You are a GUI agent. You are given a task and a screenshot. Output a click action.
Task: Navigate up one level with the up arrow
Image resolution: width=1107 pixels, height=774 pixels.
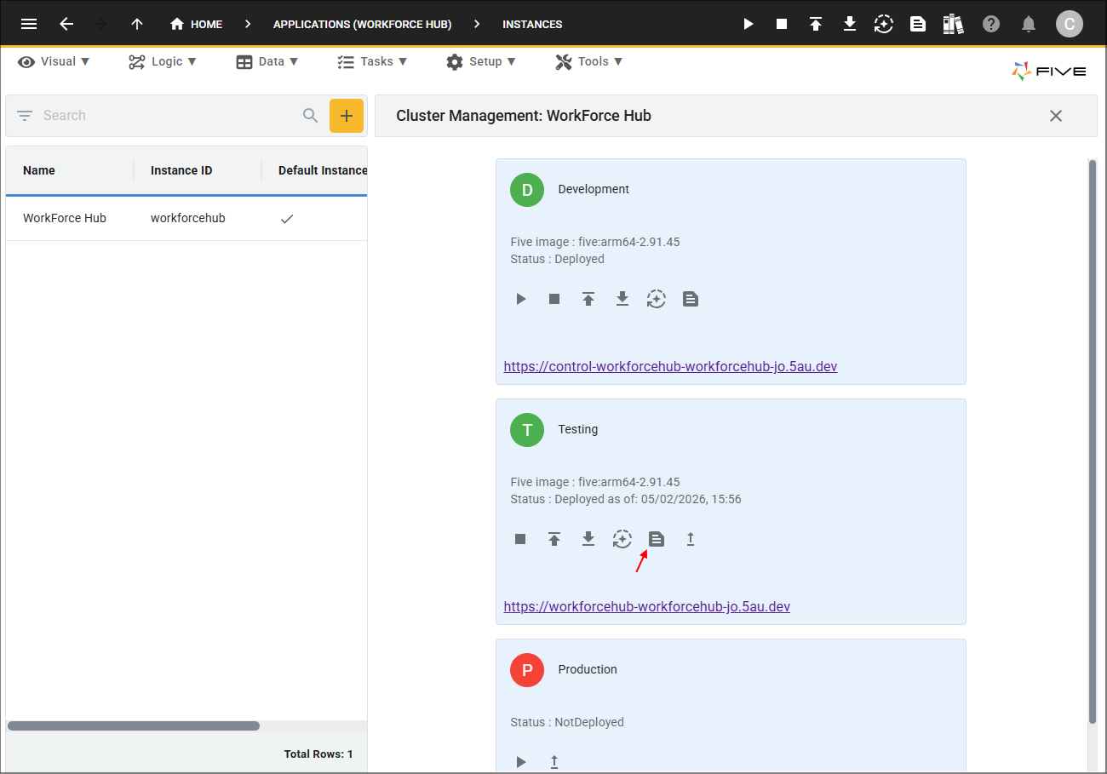pos(137,24)
